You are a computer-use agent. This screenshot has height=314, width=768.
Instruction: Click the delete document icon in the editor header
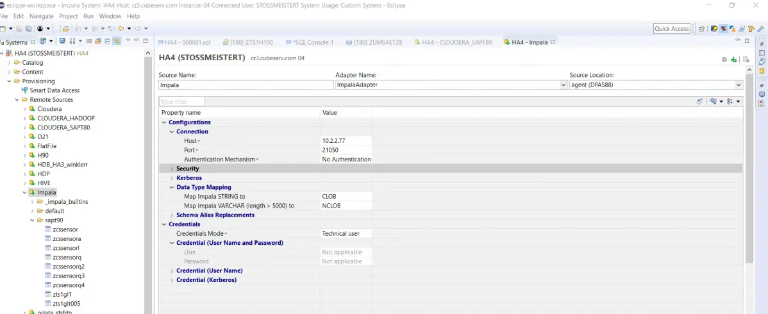coord(746,59)
